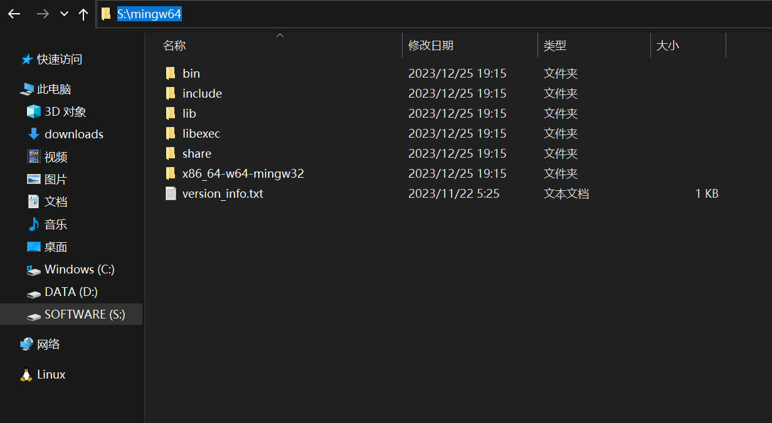Sort by the 类型 column header

(555, 46)
